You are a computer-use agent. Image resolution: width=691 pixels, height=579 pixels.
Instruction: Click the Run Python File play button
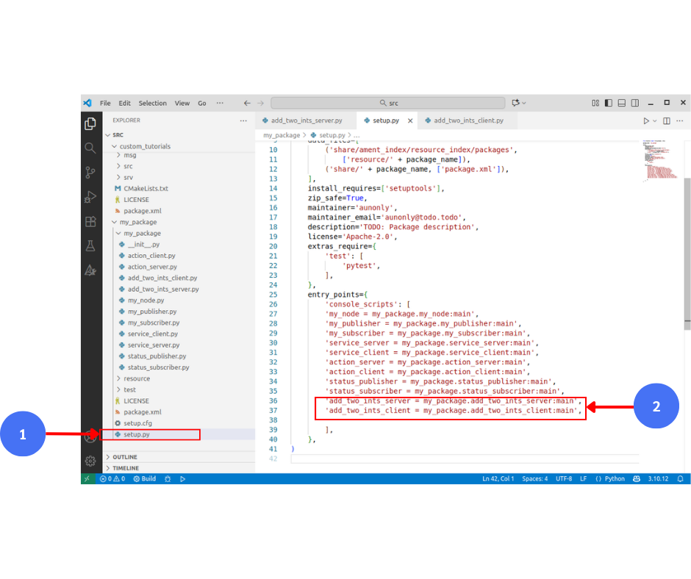(646, 121)
